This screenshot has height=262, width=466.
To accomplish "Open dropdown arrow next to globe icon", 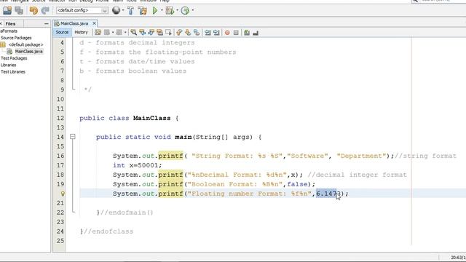I will coord(123,10).
